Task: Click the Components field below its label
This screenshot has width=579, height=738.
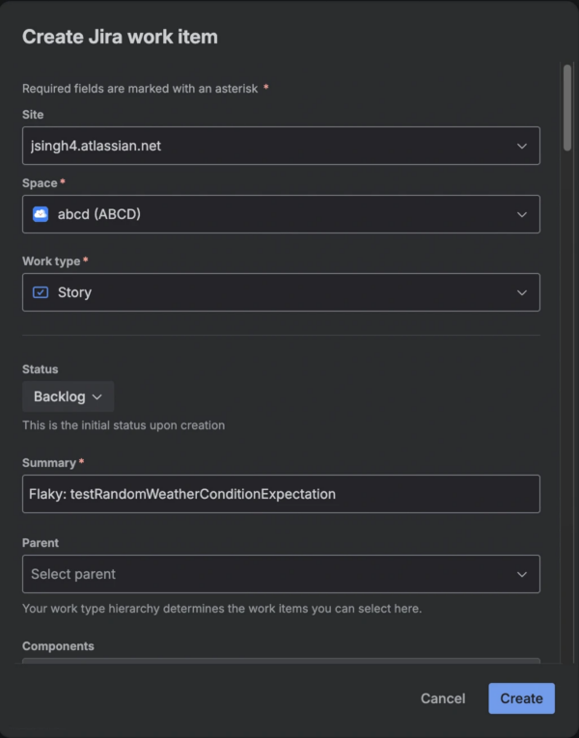Action: click(x=281, y=660)
